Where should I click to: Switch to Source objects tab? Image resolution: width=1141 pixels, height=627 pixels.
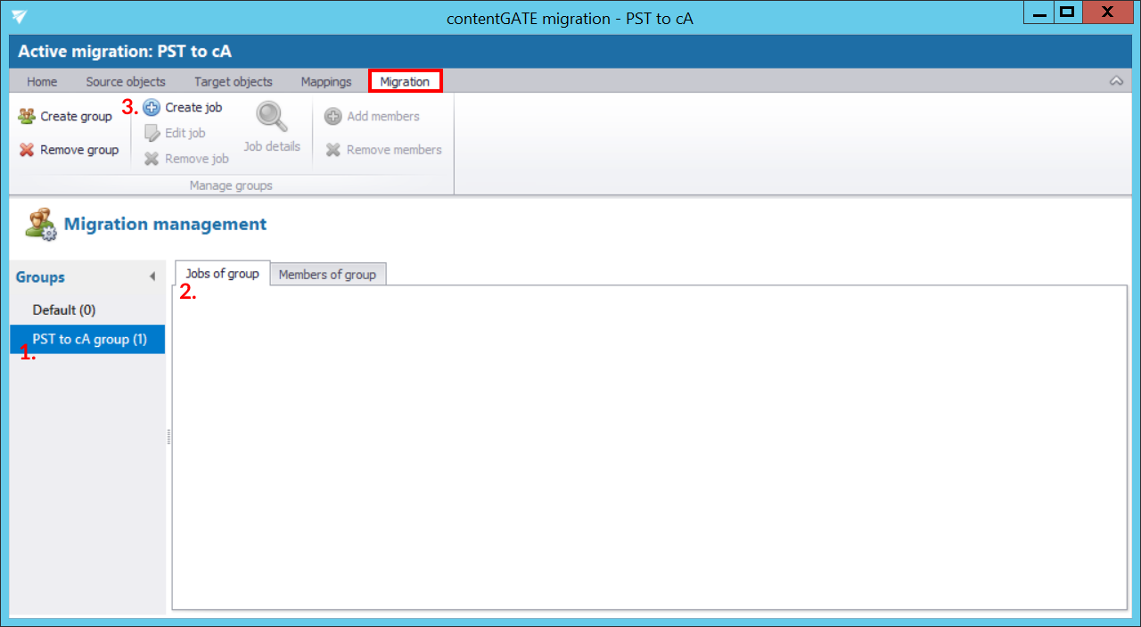pyautogui.click(x=126, y=81)
